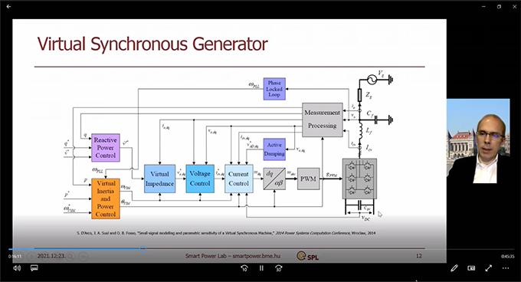
Task: Close the video player window
Action: click(x=514, y=6)
